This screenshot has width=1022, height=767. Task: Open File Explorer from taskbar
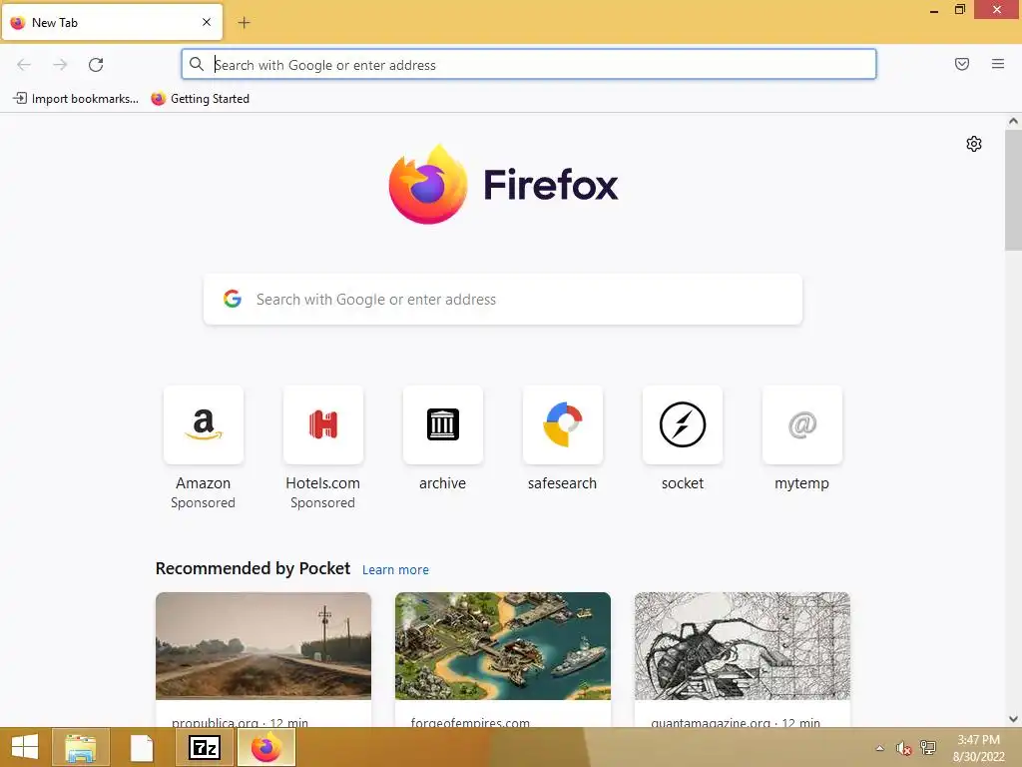point(80,747)
